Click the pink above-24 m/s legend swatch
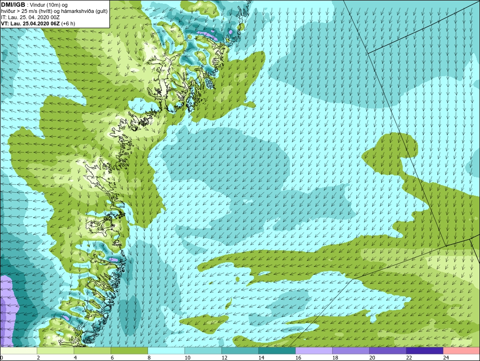This screenshot has height=361, width=480. tap(461, 351)
